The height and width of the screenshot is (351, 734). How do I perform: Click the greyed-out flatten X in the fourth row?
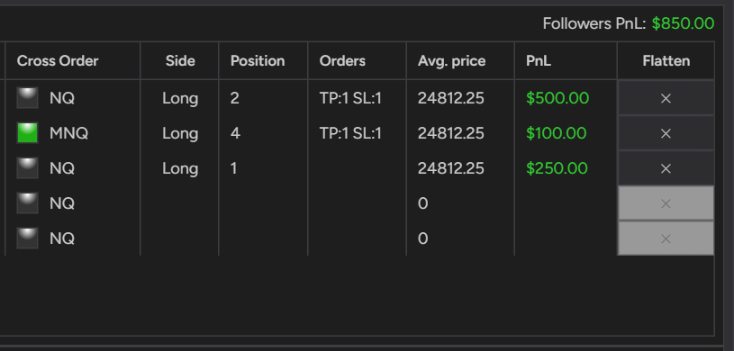click(666, 203)
